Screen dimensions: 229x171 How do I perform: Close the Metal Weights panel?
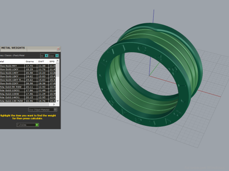pyautogui.click(x=58, y=49)
